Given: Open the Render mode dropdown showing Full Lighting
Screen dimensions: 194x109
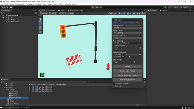Looking at the screenshot, I should 127,33.
